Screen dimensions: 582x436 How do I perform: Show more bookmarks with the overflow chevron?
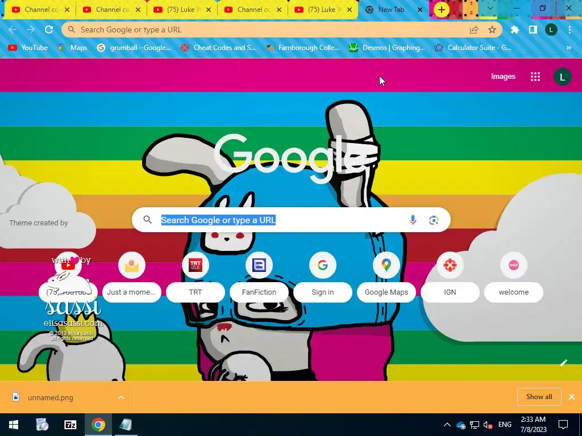pos(568,48)
